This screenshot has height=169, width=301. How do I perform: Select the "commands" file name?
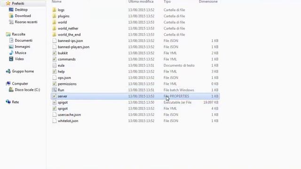click(67, 59)
